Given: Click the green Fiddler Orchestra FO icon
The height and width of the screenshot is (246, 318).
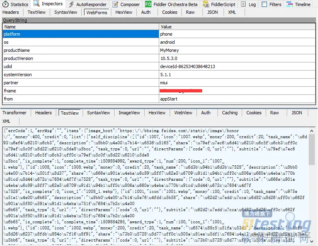Looking at the screenshot, I should point(148,4).
